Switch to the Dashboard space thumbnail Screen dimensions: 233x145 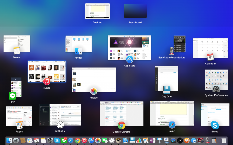tap(135, 11)
